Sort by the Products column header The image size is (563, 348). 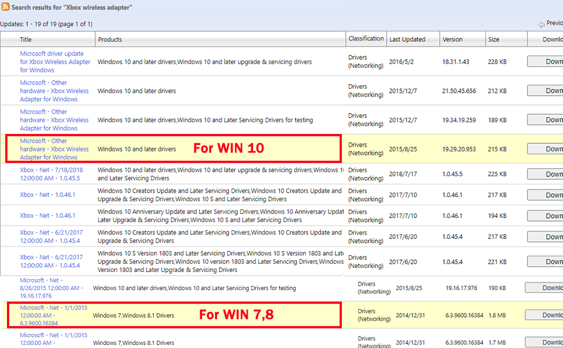point(110,39)
